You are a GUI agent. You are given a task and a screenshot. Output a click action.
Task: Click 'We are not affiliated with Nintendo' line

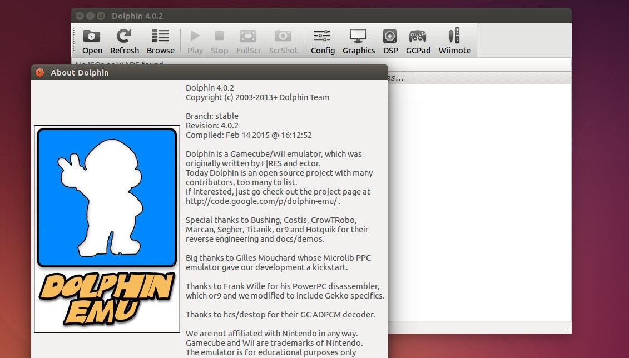[271, 334]
